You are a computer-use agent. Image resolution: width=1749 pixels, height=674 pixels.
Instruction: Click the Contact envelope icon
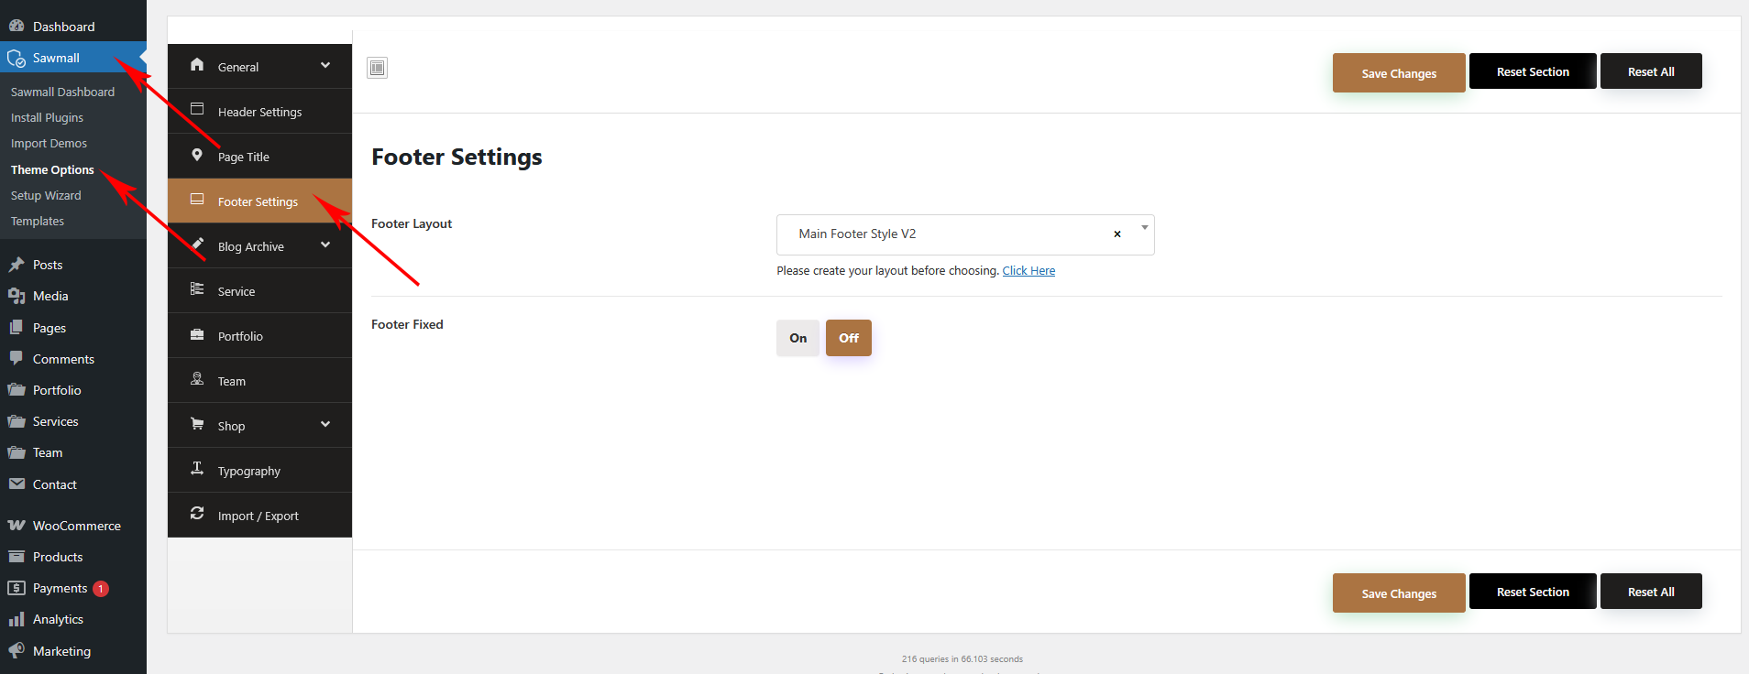(16, 484)
